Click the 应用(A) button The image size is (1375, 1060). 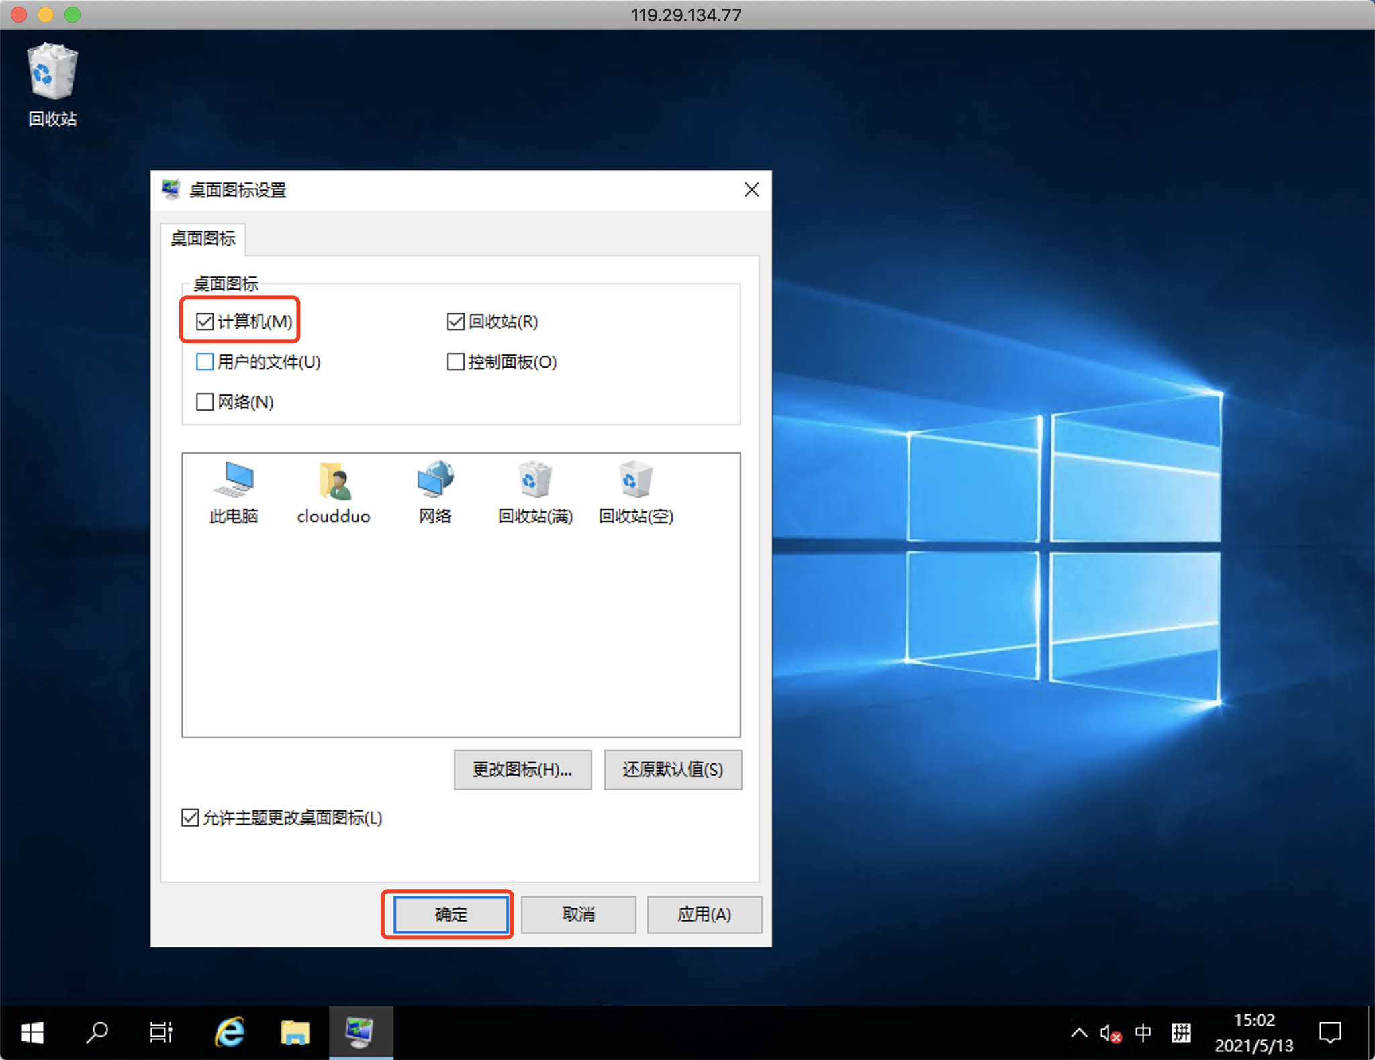click(x=704, y=914)
